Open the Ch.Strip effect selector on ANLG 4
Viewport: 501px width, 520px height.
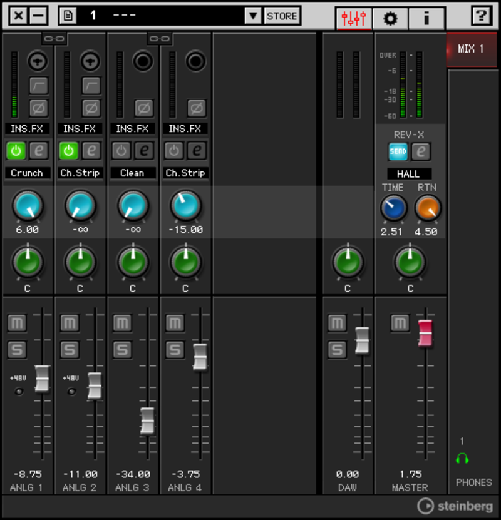coord(185,173)
